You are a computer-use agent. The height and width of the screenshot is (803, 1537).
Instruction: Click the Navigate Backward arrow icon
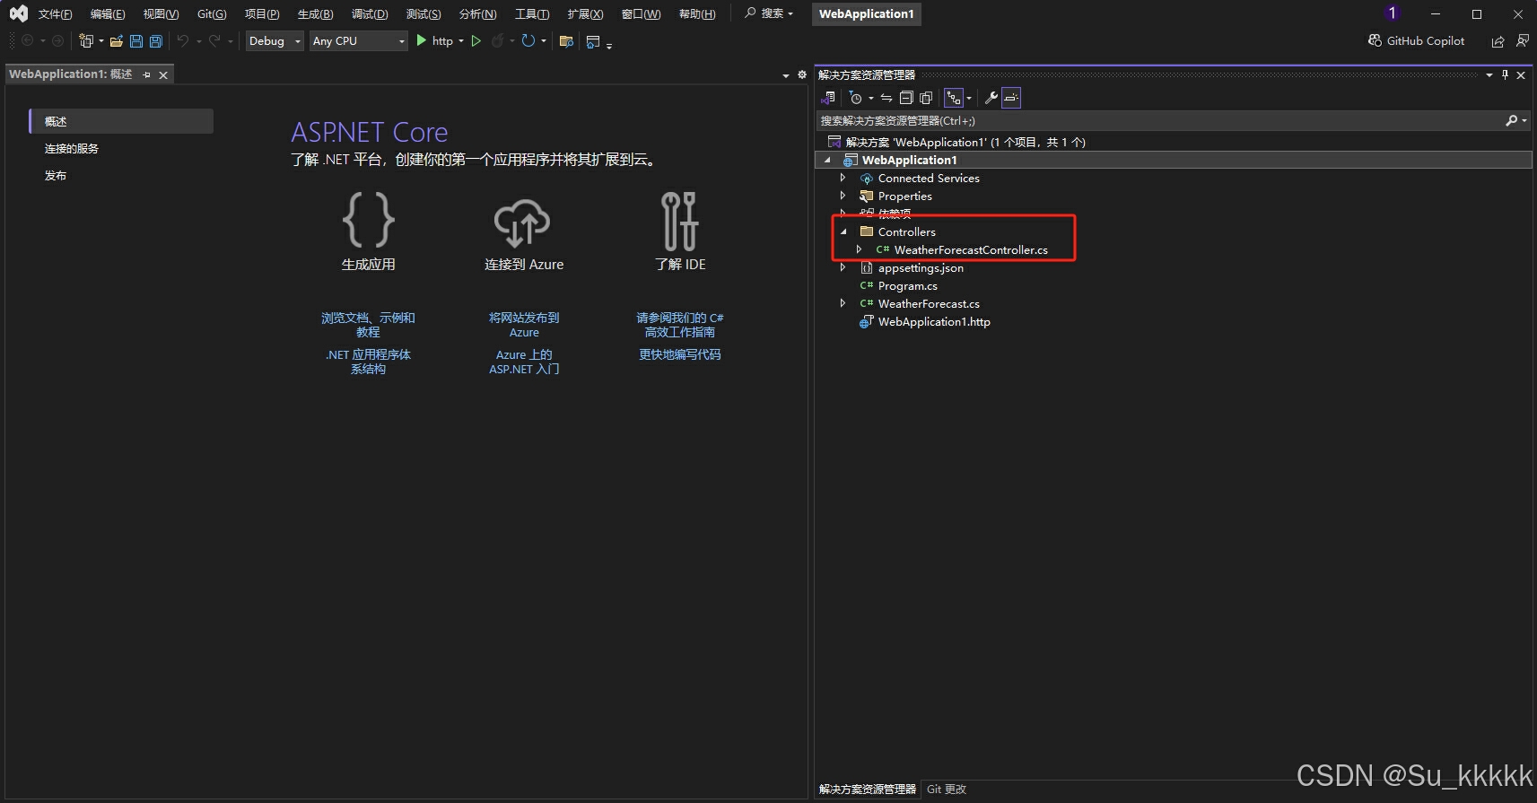(28, 40)
